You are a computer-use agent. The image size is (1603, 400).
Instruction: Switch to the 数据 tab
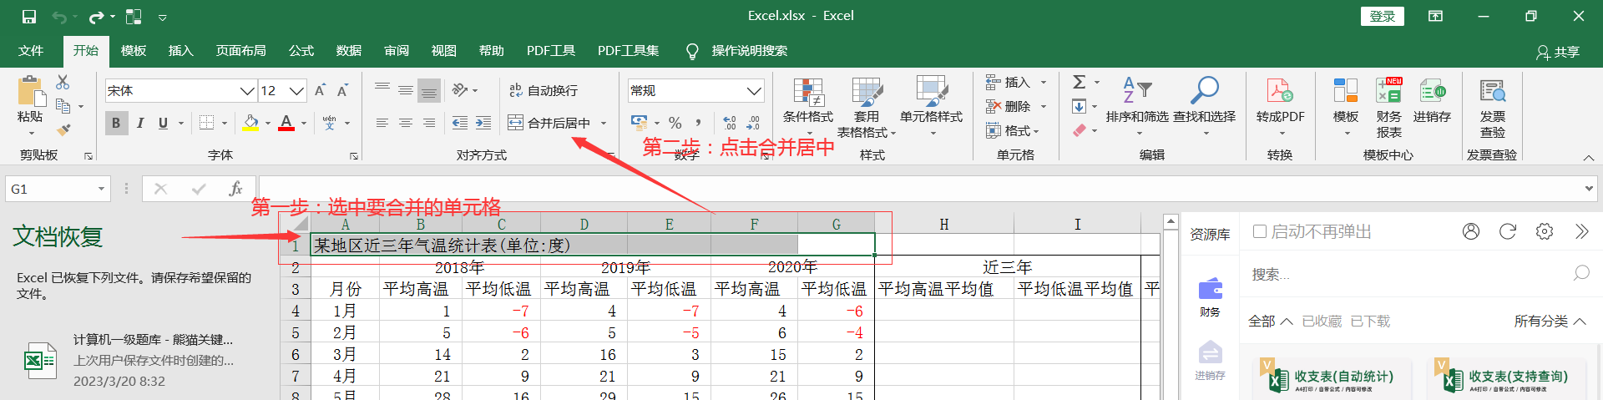point(349,51)
